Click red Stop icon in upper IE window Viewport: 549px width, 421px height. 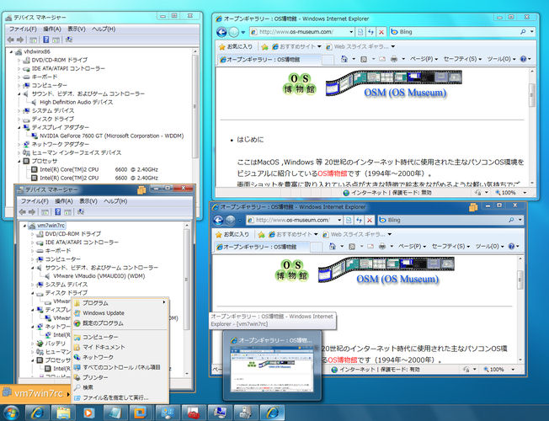[381, 32]
